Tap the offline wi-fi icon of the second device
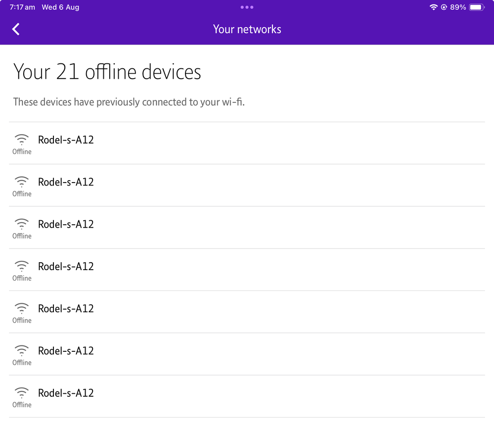Viewport: 494px width, 428px height. pyautogui.click(x=22, y=181)
